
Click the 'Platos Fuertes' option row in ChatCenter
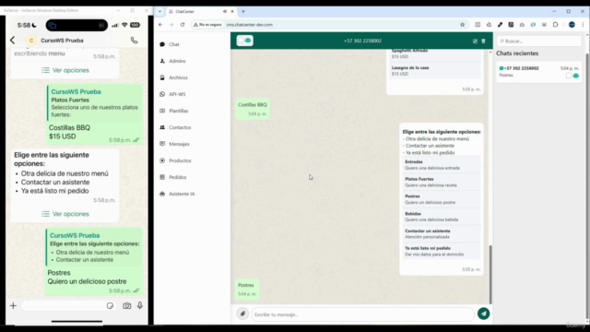tap(442, 183)
